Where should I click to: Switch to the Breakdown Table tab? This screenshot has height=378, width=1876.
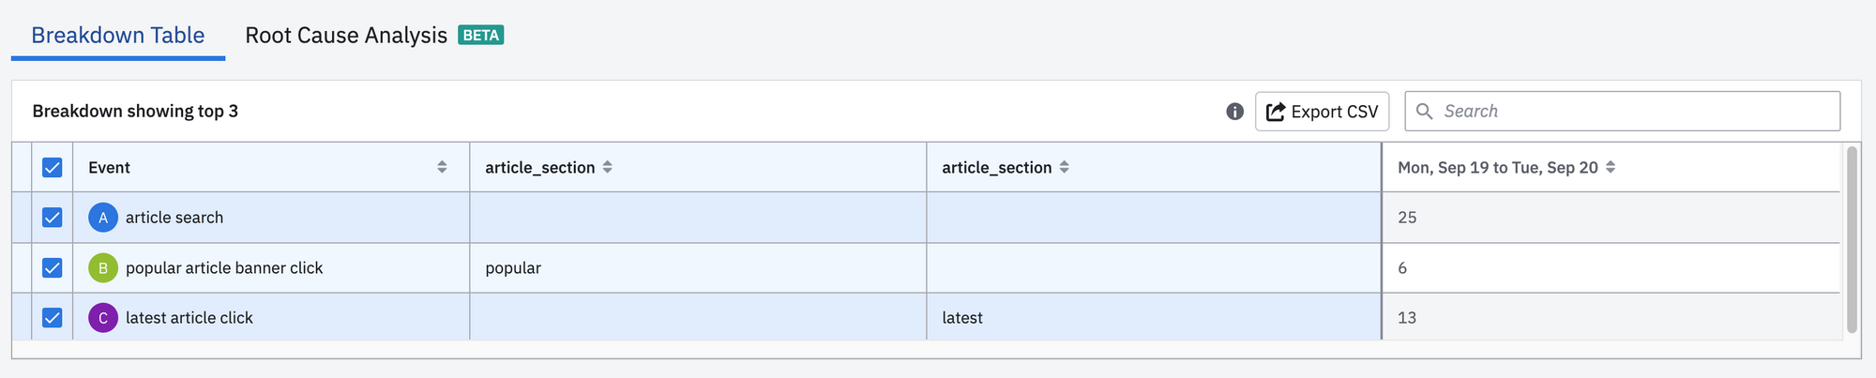click(118, 36)
